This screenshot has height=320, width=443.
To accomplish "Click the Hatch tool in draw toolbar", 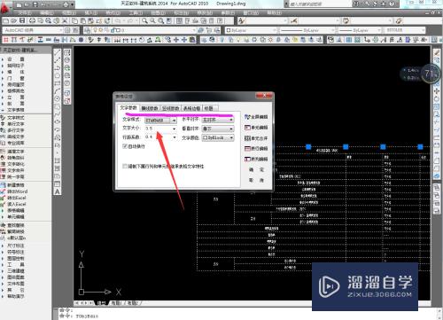I will [x=57, y=160].
